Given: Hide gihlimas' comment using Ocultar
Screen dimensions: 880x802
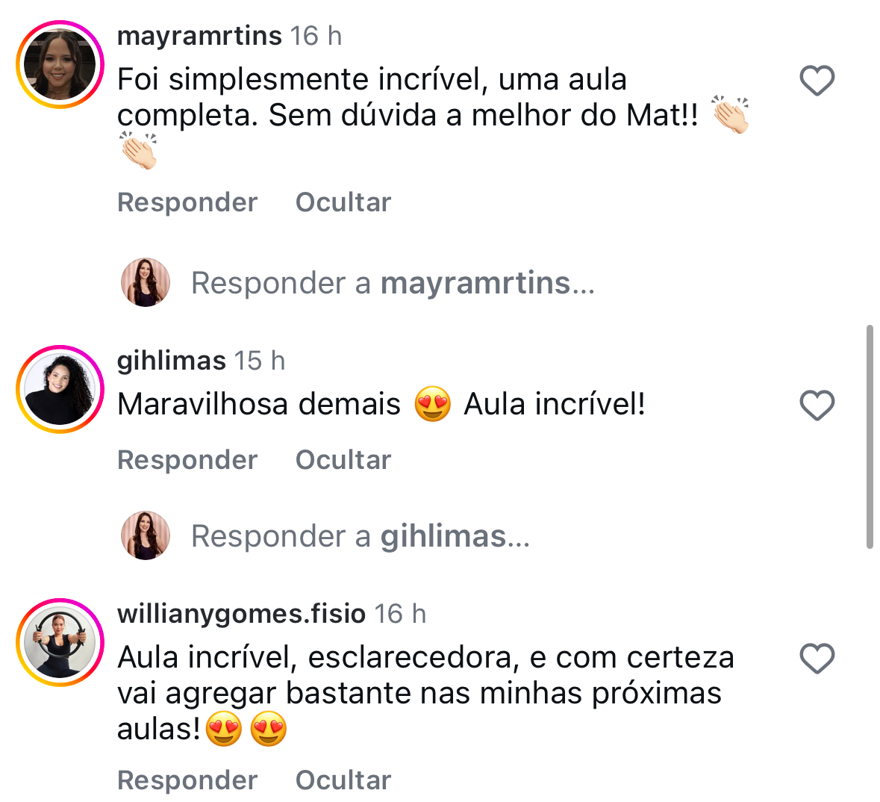Looking at the screenshot, I should coord(343,460).
